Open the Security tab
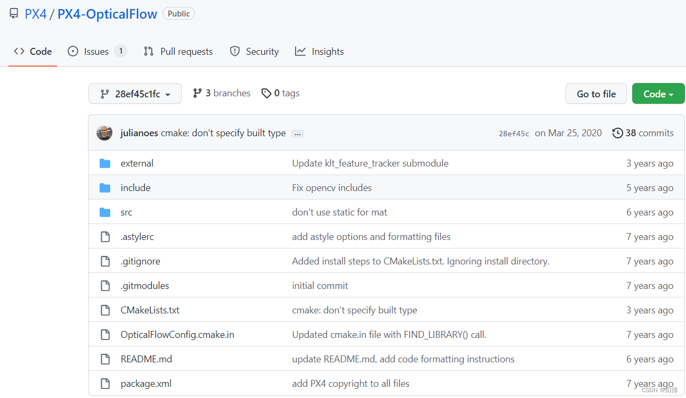The image size is (686, 398). pyautogui.click(x=254, y=52)
